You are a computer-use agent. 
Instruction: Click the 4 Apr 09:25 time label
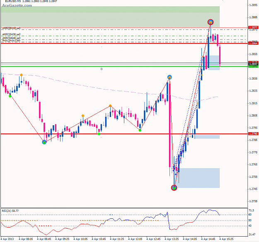(x=62, y=239)
